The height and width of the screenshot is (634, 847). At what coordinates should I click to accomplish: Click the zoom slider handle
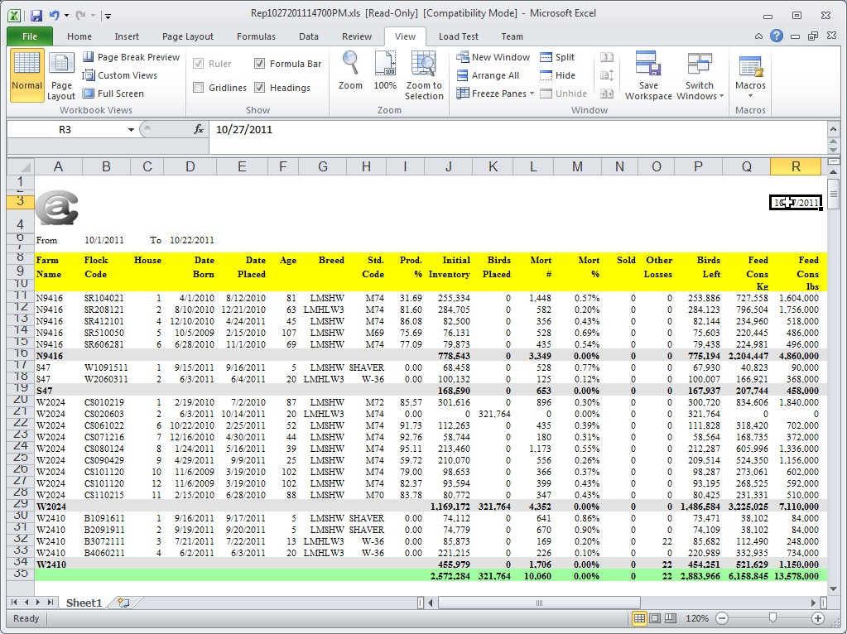coord(773,617)
